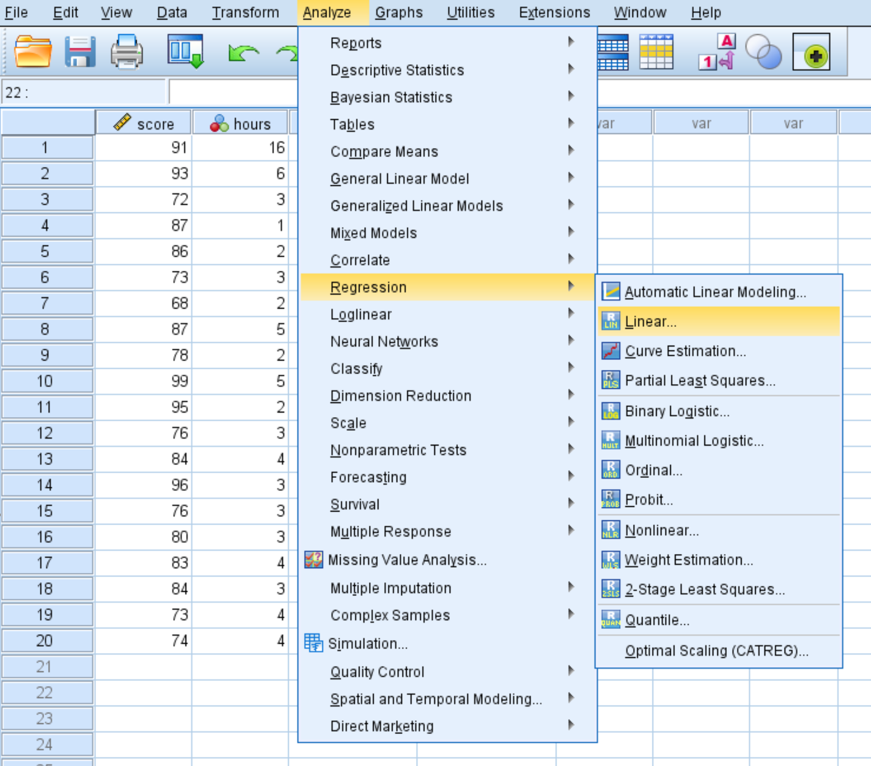871x766 pixels.
Task: Select row 10 header
Action: [47, 381]
